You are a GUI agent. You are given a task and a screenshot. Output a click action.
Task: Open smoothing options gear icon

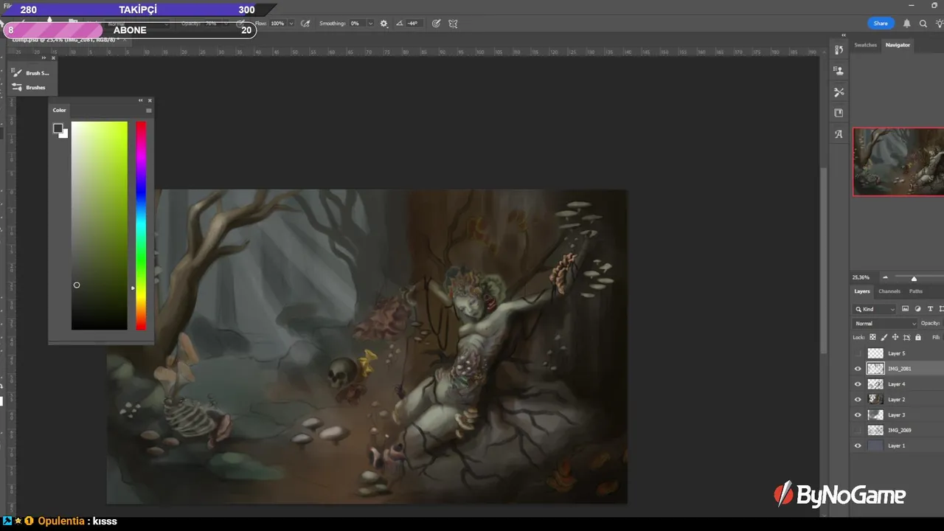(x=383, y=24)
